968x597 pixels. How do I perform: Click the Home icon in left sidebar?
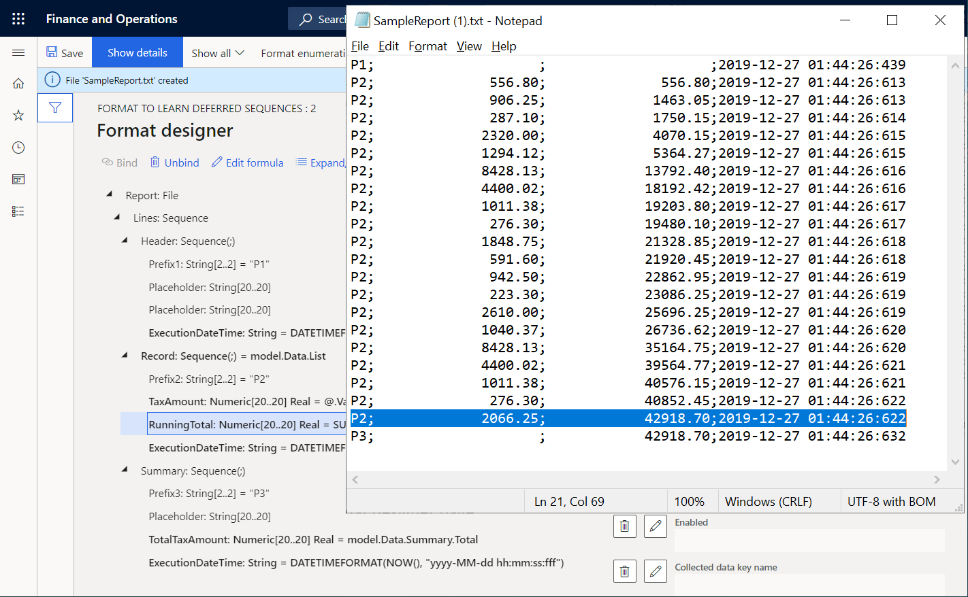coord(18,83)
